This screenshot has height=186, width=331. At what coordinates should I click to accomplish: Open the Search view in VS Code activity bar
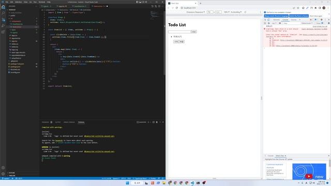click(x=3, y=13)
